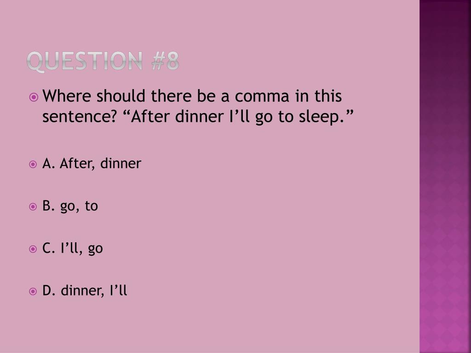Click the bullet icon next to answer D

coord(33,291)
